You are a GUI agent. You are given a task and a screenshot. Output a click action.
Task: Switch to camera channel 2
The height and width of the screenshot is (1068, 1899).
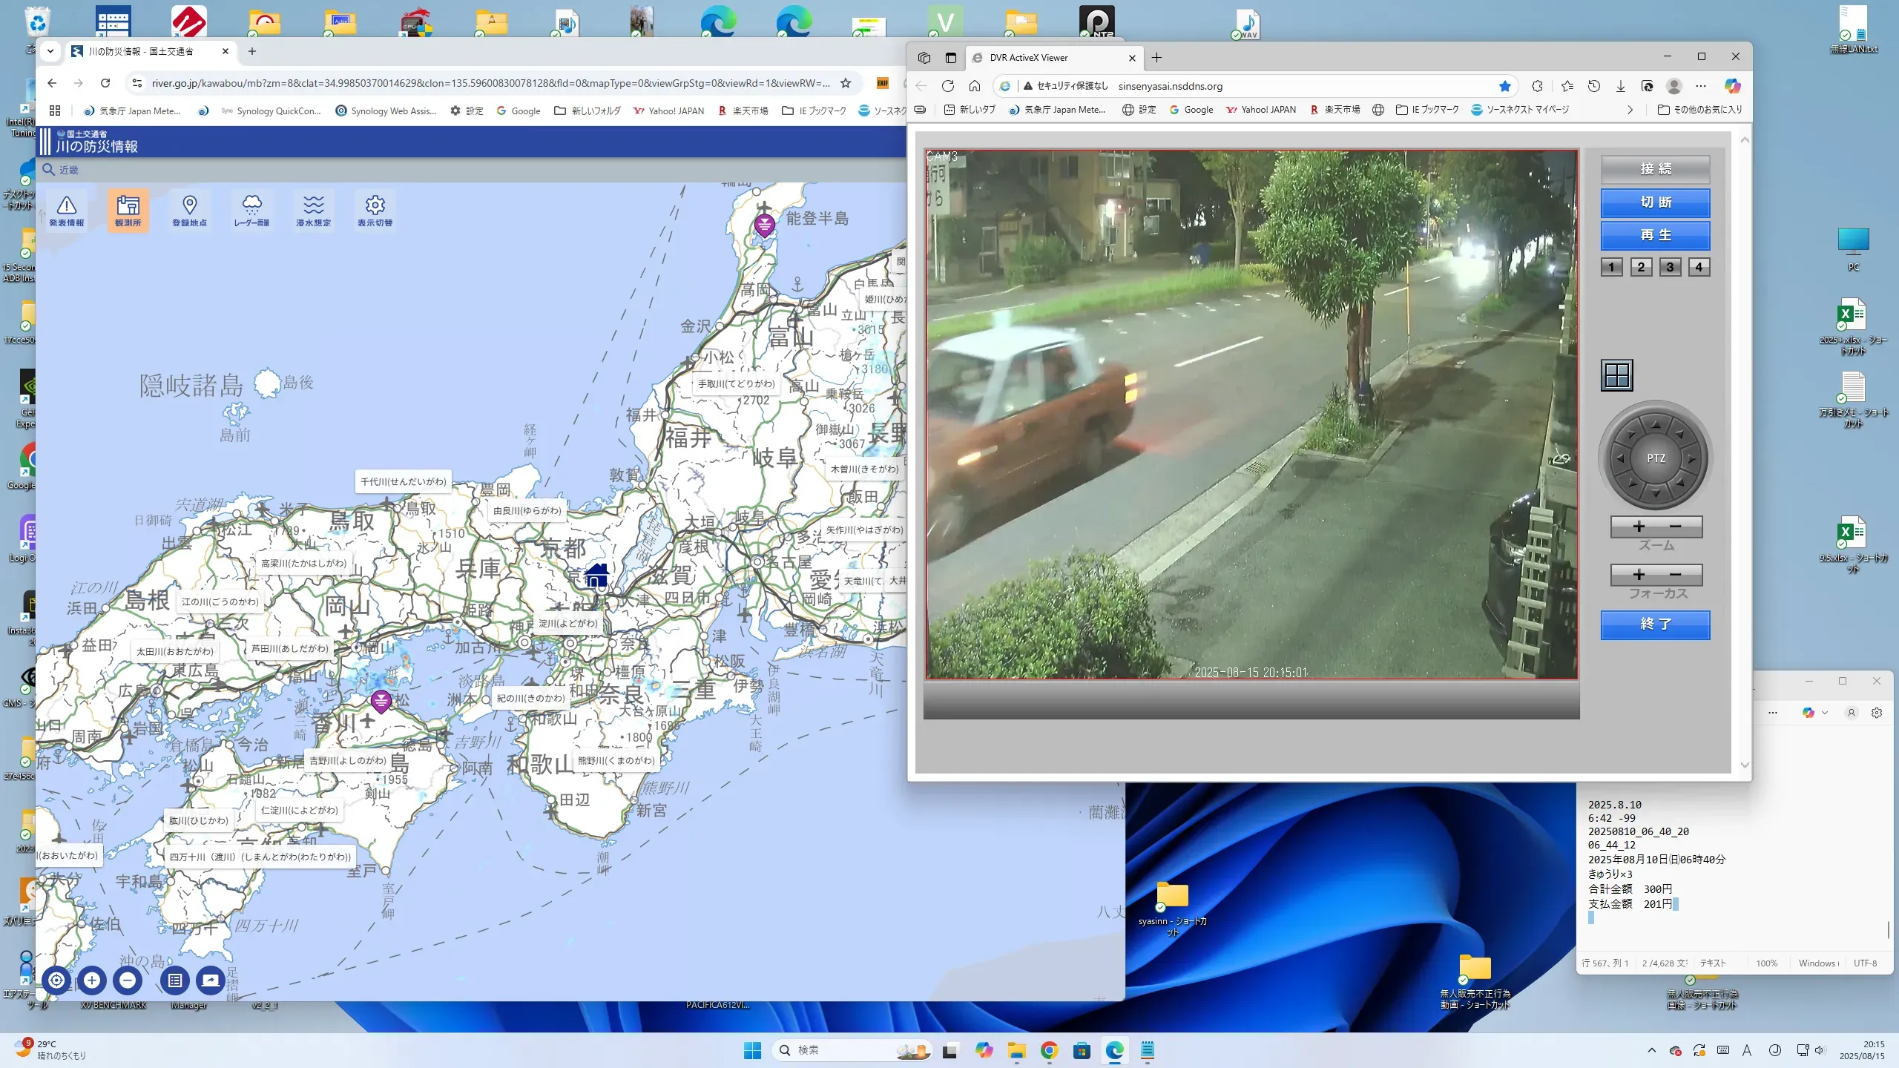1641,267
